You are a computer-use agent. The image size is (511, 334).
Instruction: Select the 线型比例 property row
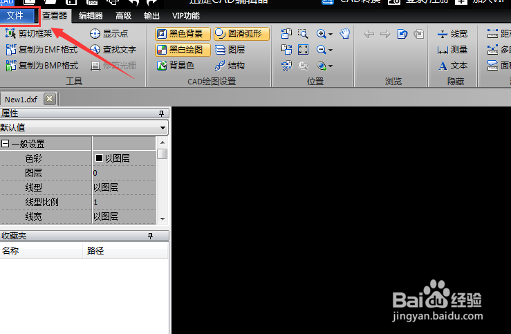78,202
